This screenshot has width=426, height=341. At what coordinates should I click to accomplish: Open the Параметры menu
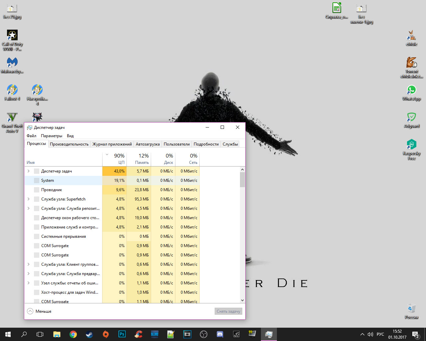pos(52,136)
